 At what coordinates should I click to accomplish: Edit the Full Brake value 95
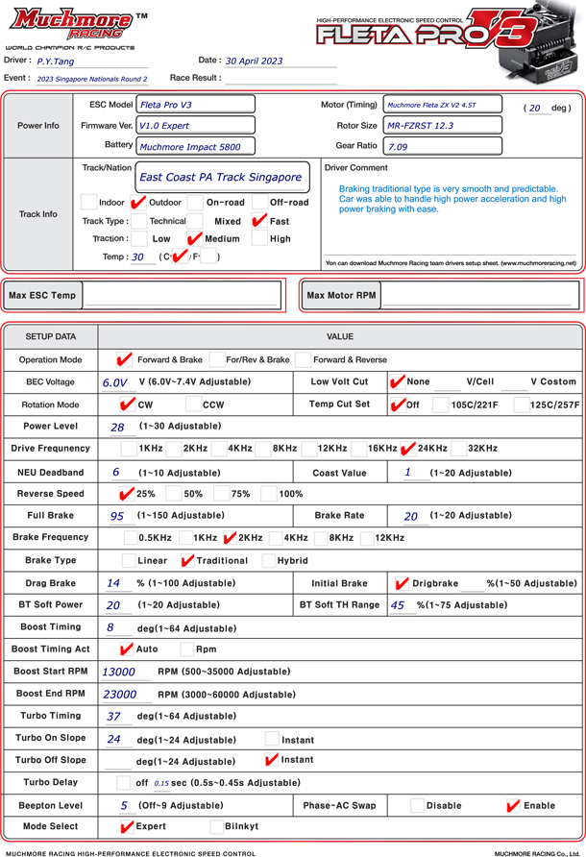click(120, 516)
